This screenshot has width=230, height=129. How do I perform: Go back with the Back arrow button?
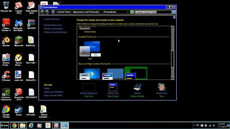click(42, 12)
